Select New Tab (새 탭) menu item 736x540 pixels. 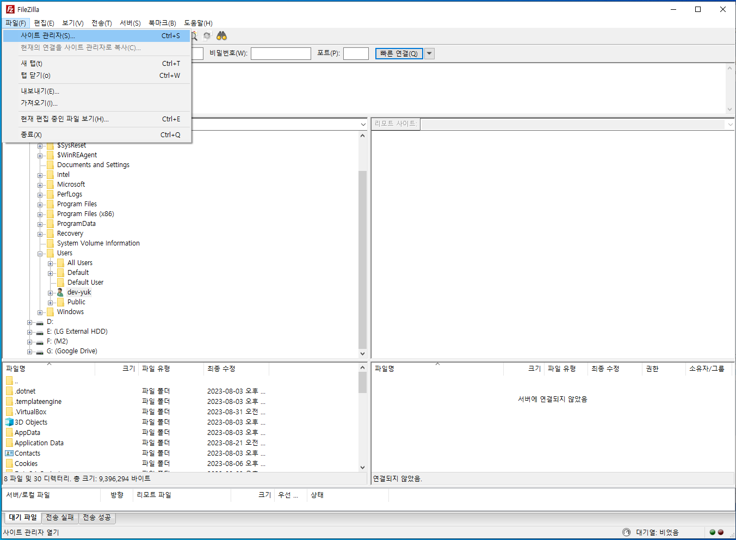coord(97,64)
